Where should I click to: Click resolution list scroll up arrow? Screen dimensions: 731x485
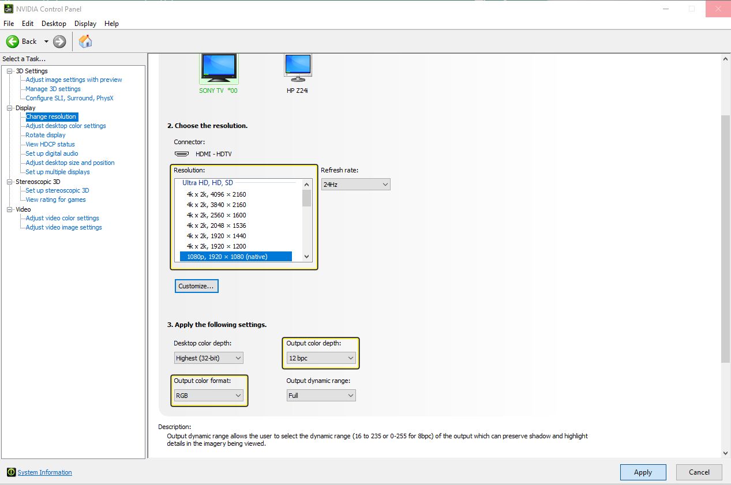tap(306, 183)
